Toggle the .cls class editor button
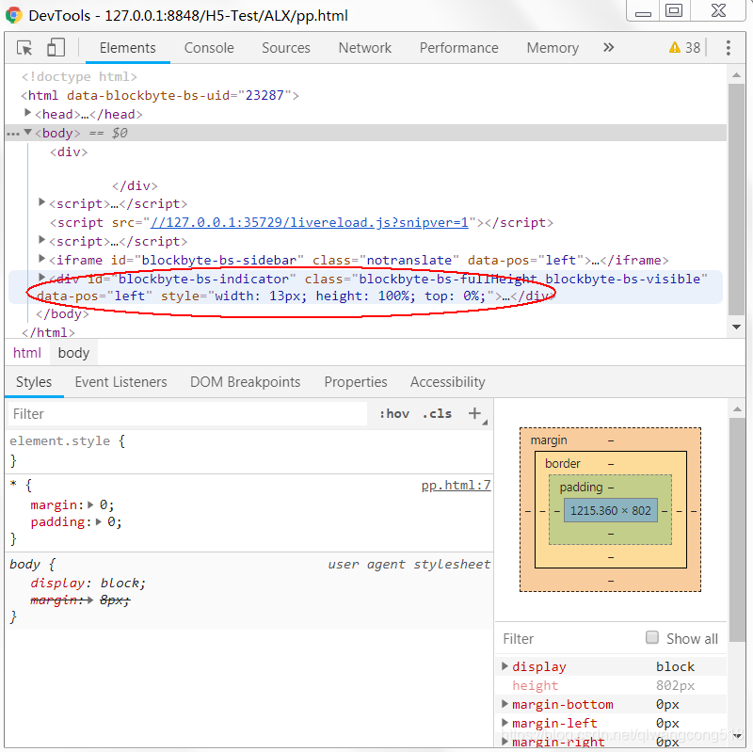Viewport: 753px width, 752px height. tap(437, 413)
